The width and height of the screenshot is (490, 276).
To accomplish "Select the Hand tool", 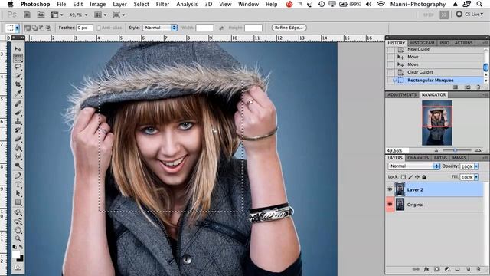I will 18,230.
